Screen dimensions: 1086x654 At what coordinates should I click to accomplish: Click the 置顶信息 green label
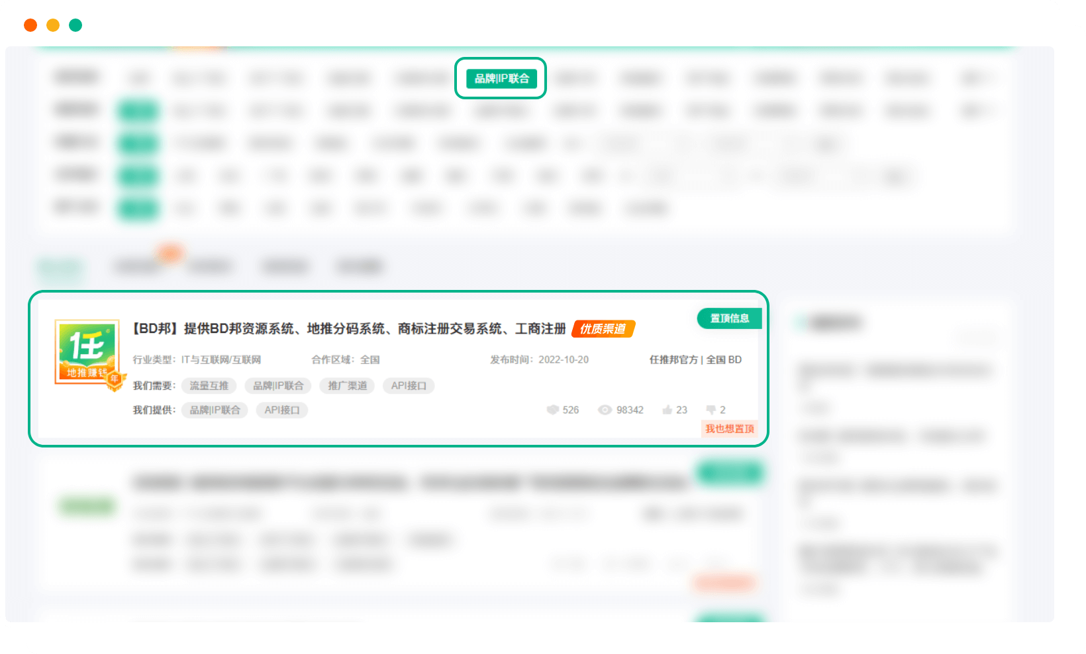click(730, 318)
